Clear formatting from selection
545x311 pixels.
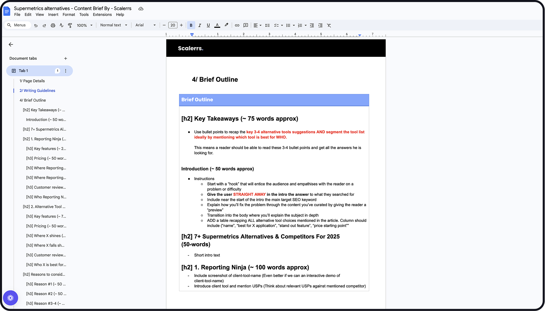click(x=329, y=25)
